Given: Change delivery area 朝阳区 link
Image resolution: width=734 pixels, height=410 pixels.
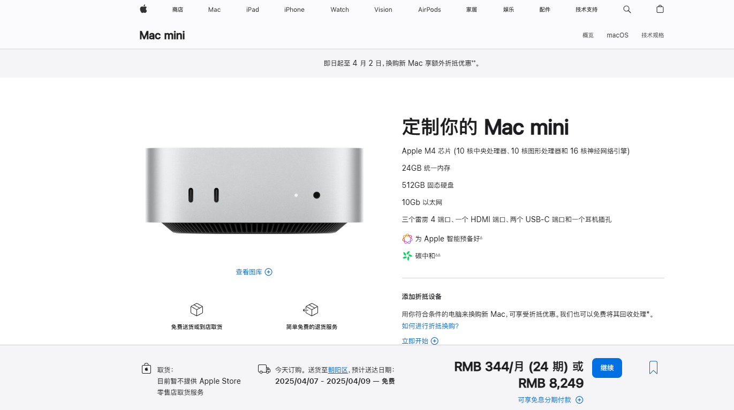Looking at the screenshot, I should point(338,370).
